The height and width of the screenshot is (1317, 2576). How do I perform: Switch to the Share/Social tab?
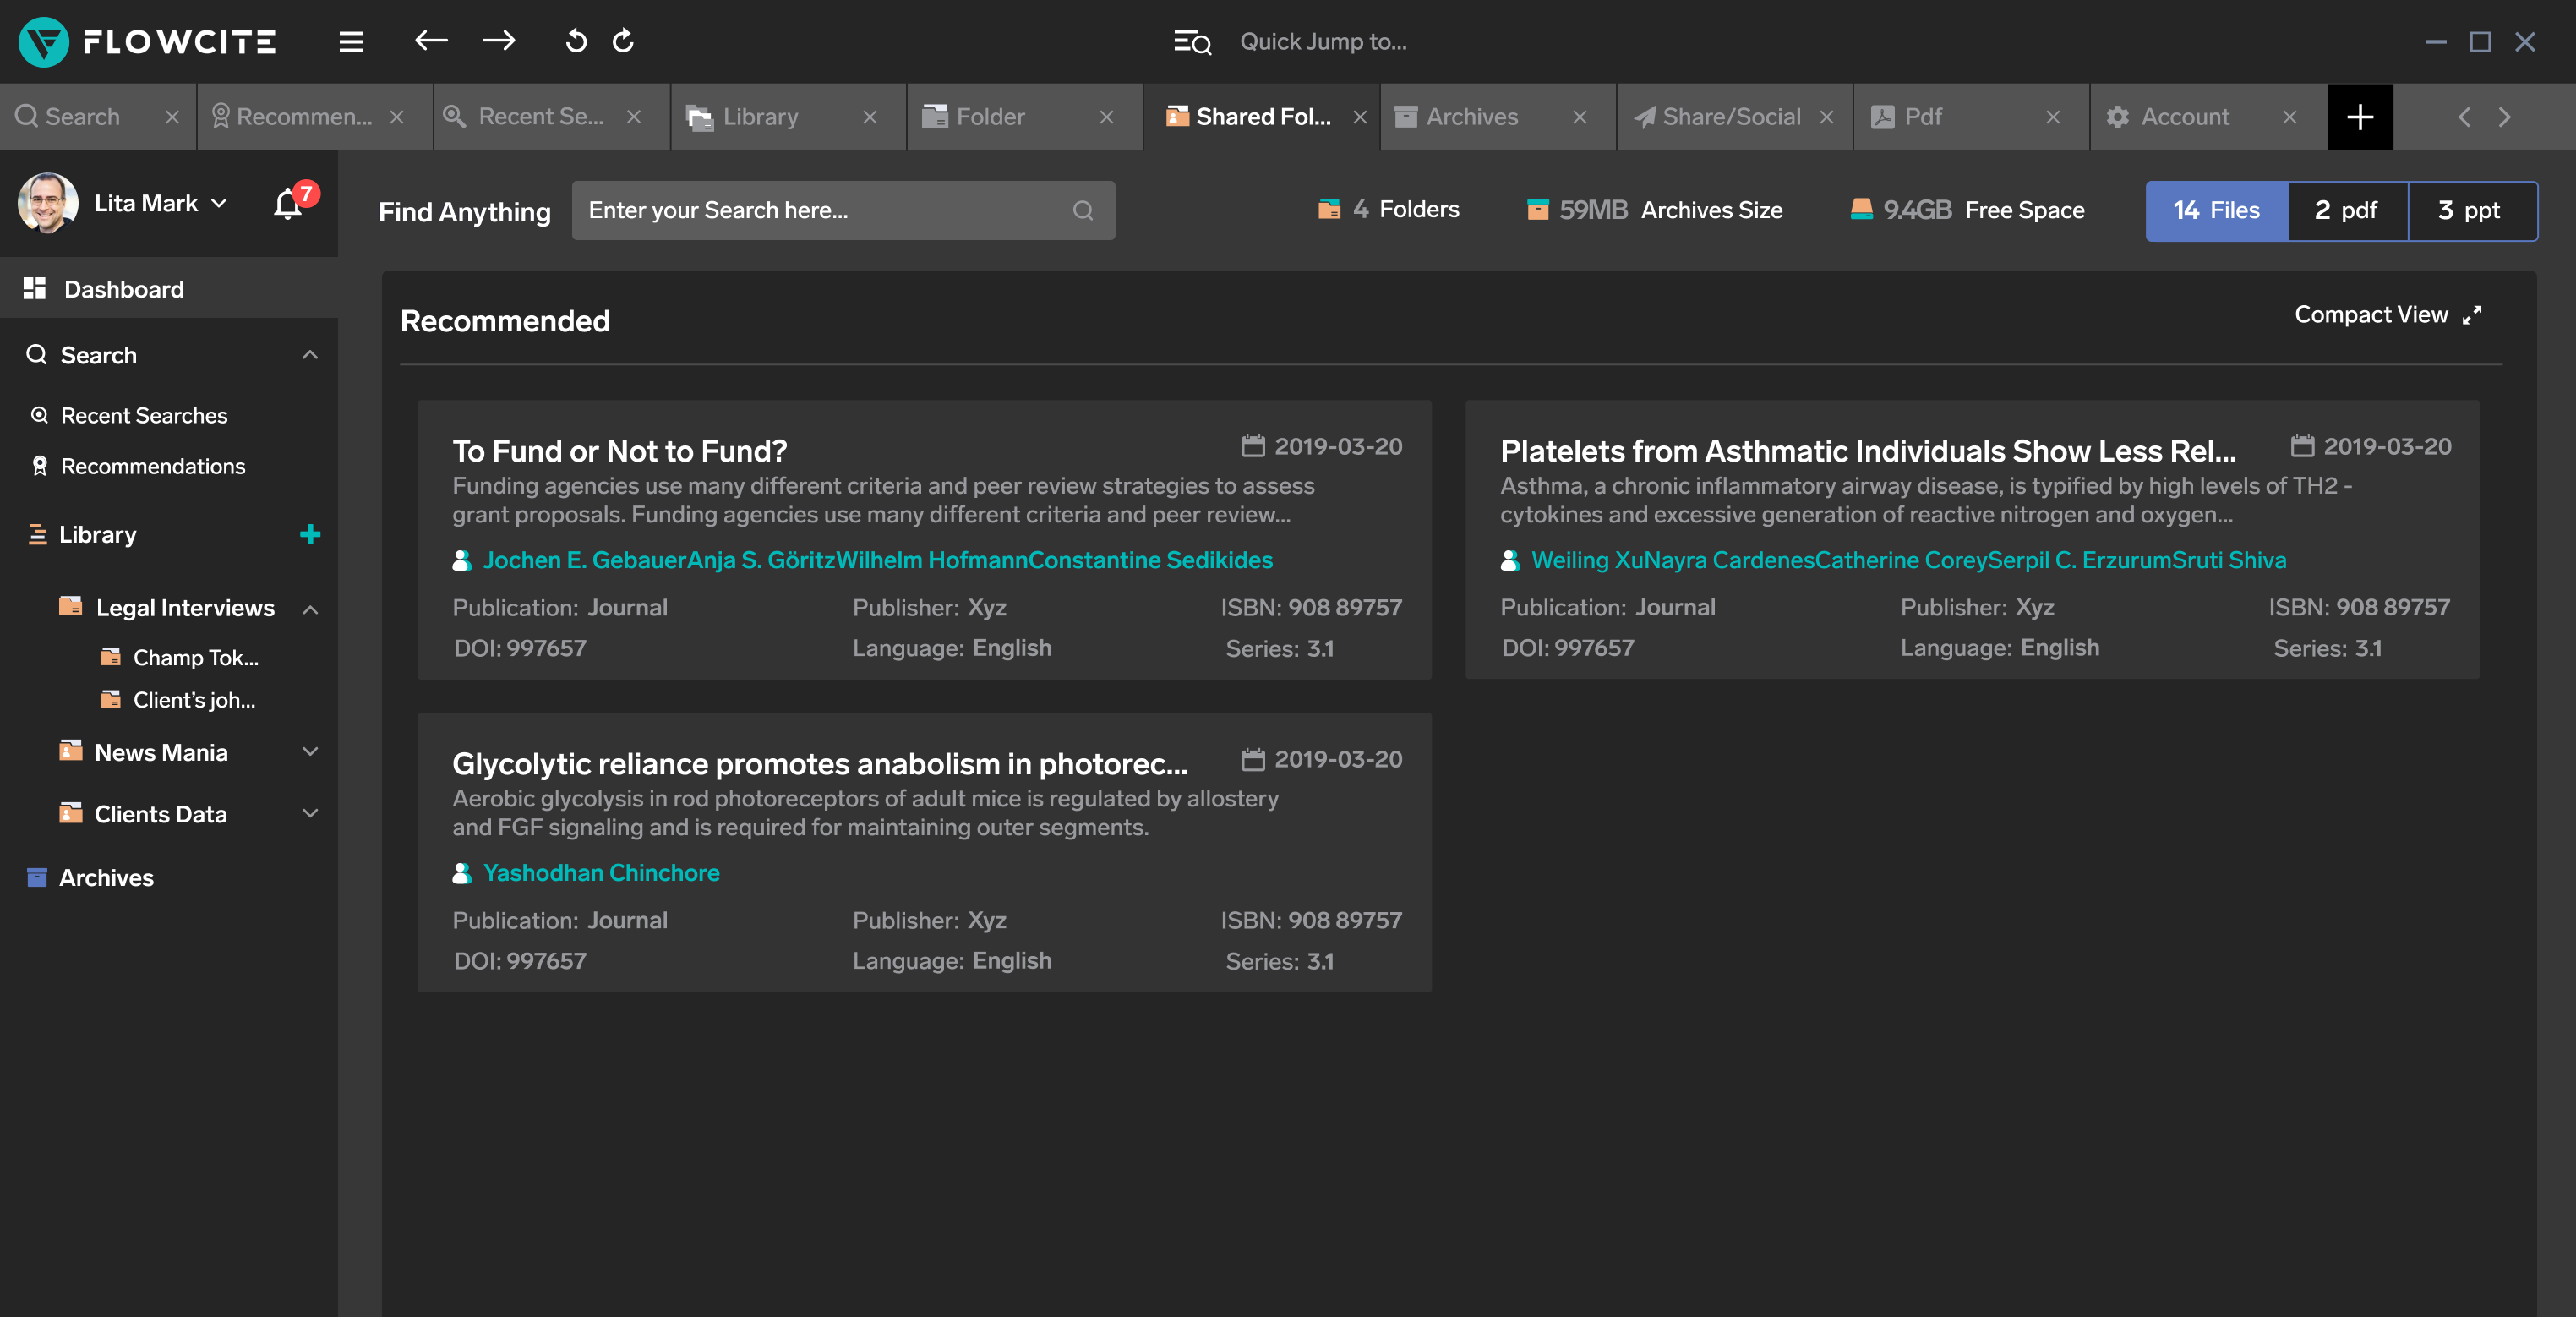tap(1730, 117)
